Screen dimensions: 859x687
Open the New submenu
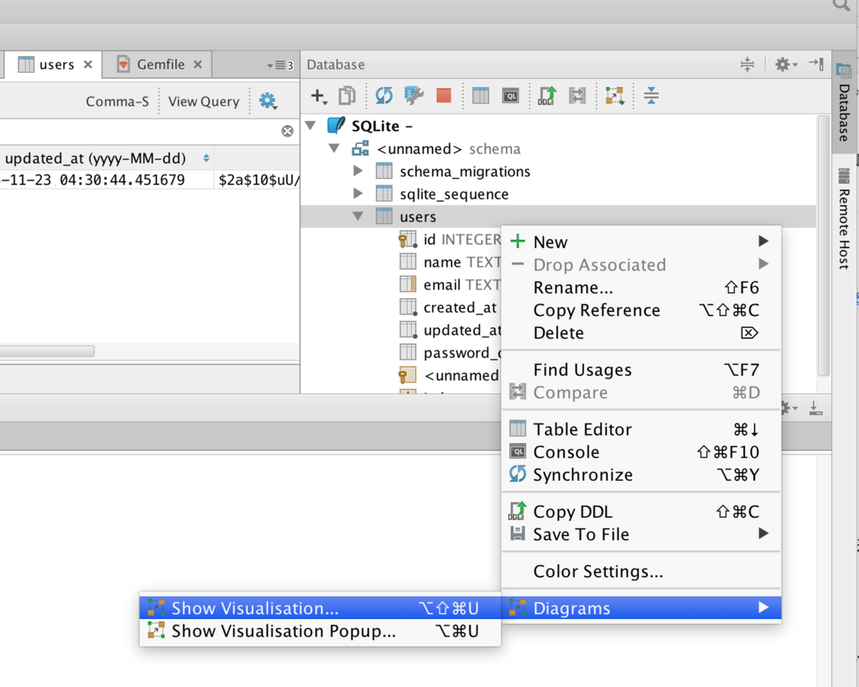point(641,242)
